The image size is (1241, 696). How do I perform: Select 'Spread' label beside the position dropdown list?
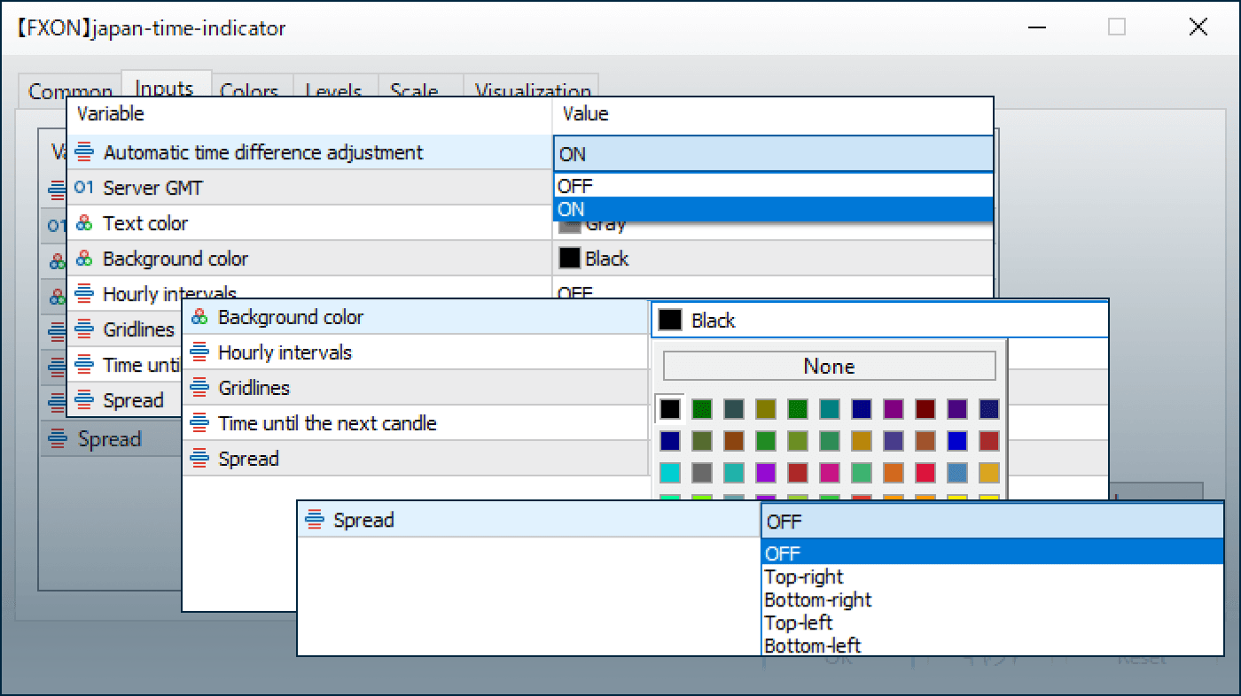pyautogui.click(x=363, y=520)
